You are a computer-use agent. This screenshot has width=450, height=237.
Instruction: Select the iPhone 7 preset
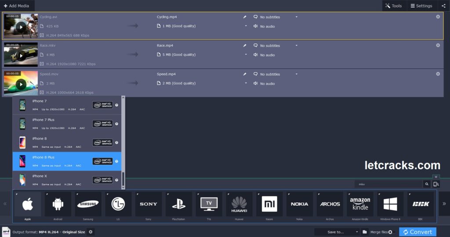[67, 105]
